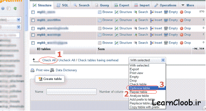Search in the table with 2 rows
Viewport: 206px width, 111px height.
[x=141, y=35]
